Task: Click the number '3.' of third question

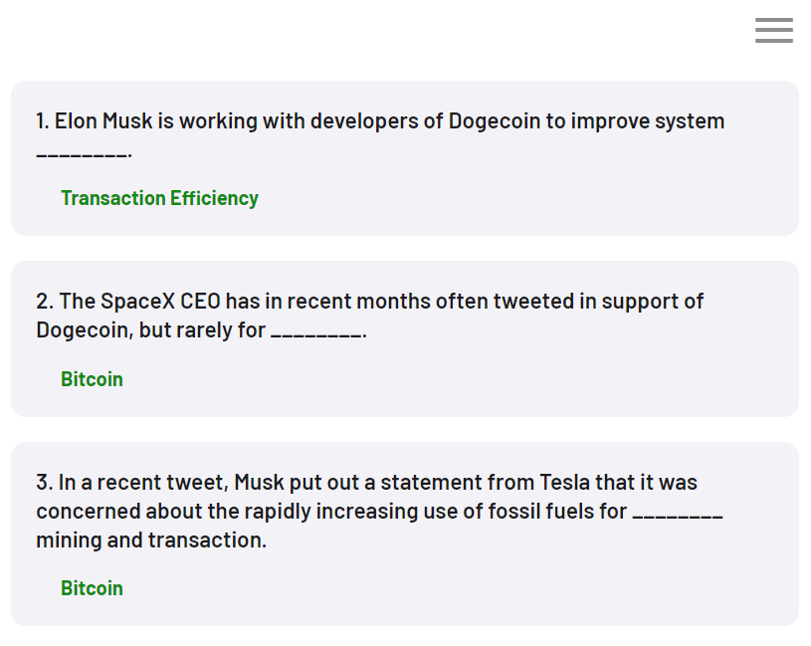Action: tap(45, 482)
